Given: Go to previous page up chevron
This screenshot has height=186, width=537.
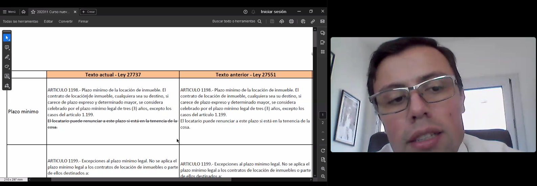Looking at the screenshot, I should [x=323, y=132].
